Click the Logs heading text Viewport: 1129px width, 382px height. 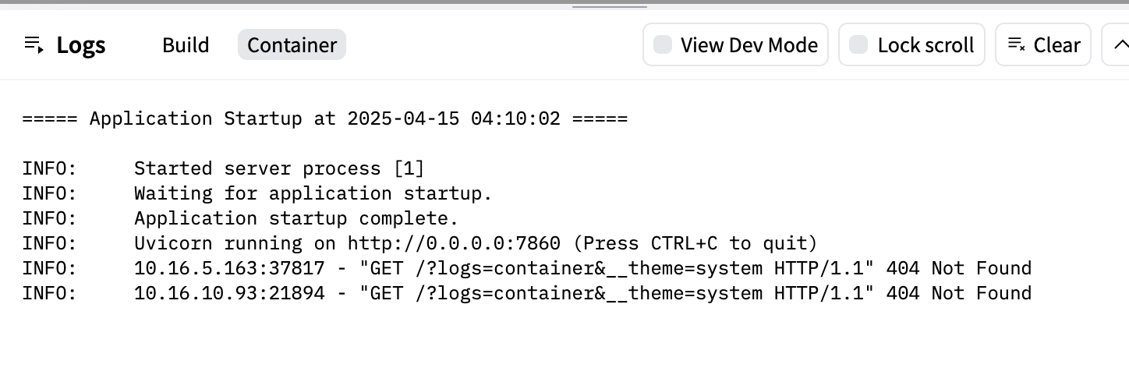click(81, 45)
